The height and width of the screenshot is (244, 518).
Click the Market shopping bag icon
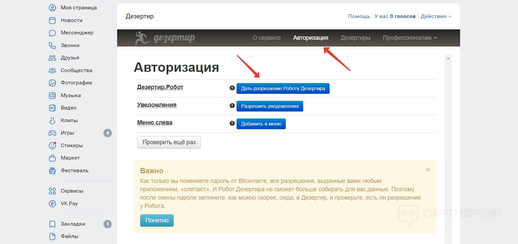pyautogui.click(x=53, y=158)
